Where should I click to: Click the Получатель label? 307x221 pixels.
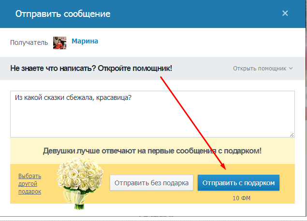29,42
